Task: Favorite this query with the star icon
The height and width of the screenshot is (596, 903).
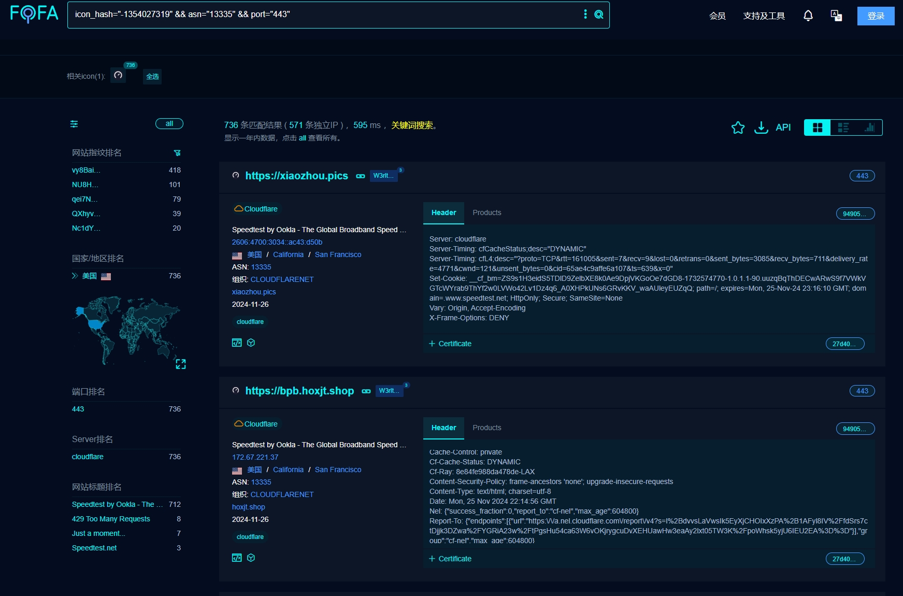Action: (x=738, y=127)
